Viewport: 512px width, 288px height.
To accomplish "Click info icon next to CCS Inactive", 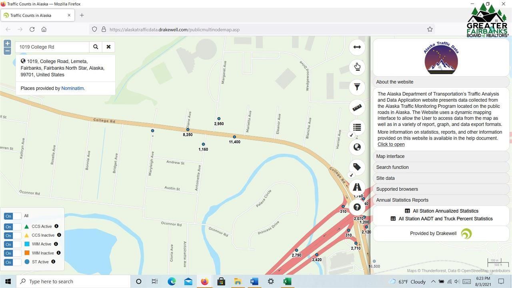I will point(59,235).
